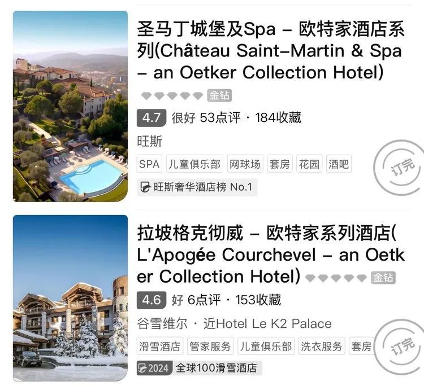Select the 4.6 rating score badge
Image resolution: width=424 pixels, height=386 pixels.
pyautogui.click(x=152, y=300)
